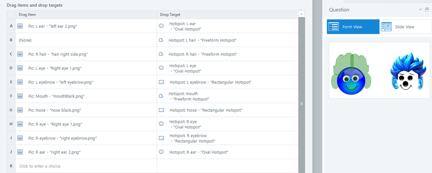Image resolution: width=432 pixels, height=173 pixels.
Task: Open the Question panel dropdown arrow
Action: tap(420, 10)
